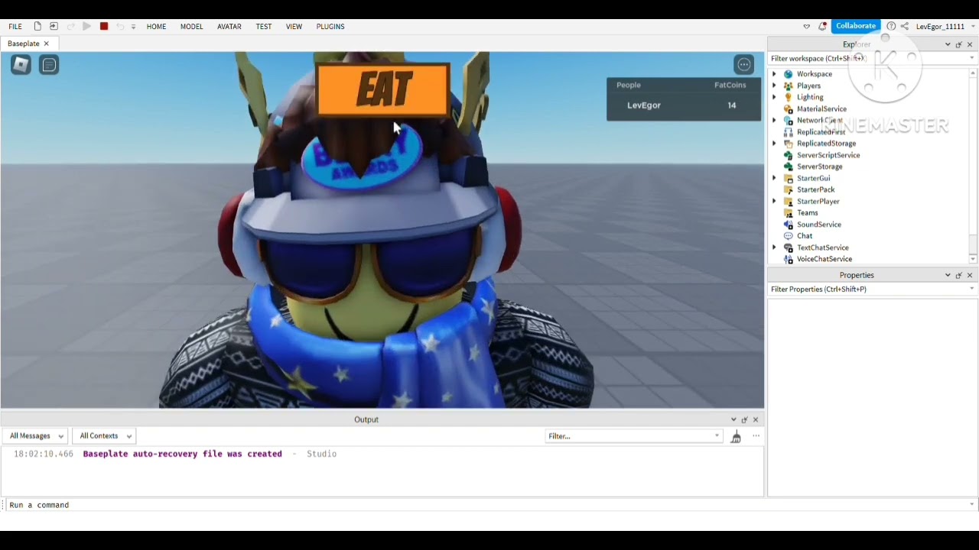The width and height of the screenshot is (979, 550).
Task: Click the Share icon beside username
Action: [x=906, y=26]
